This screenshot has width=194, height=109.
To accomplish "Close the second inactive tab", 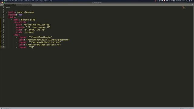I will pos(30,5).
